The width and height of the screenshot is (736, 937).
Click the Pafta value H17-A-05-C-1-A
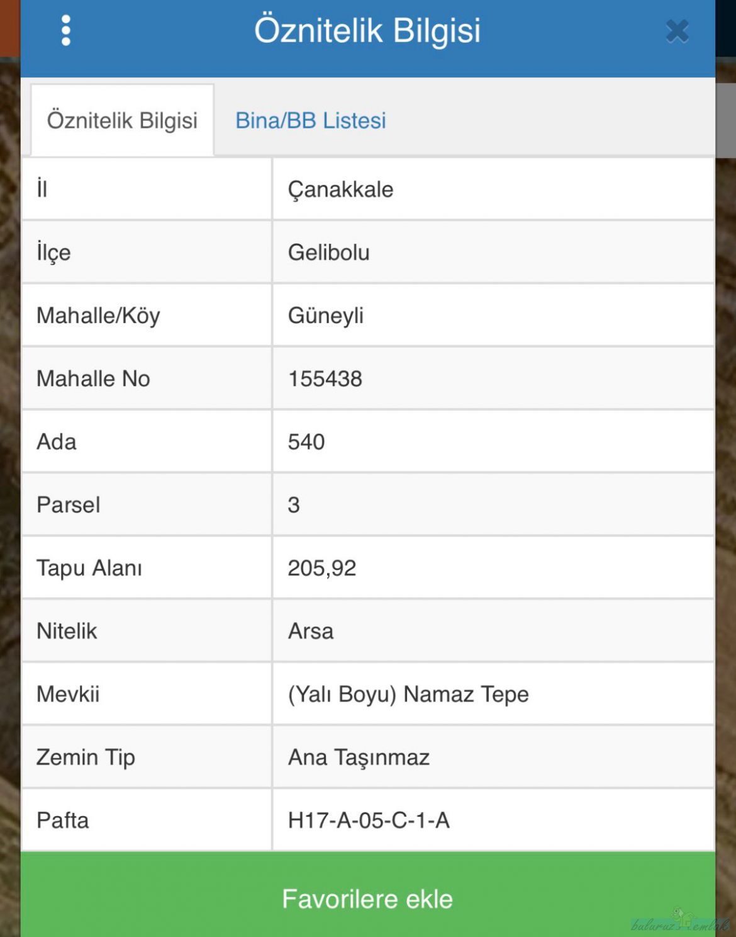pyautogui.click(x=369, y=820)
